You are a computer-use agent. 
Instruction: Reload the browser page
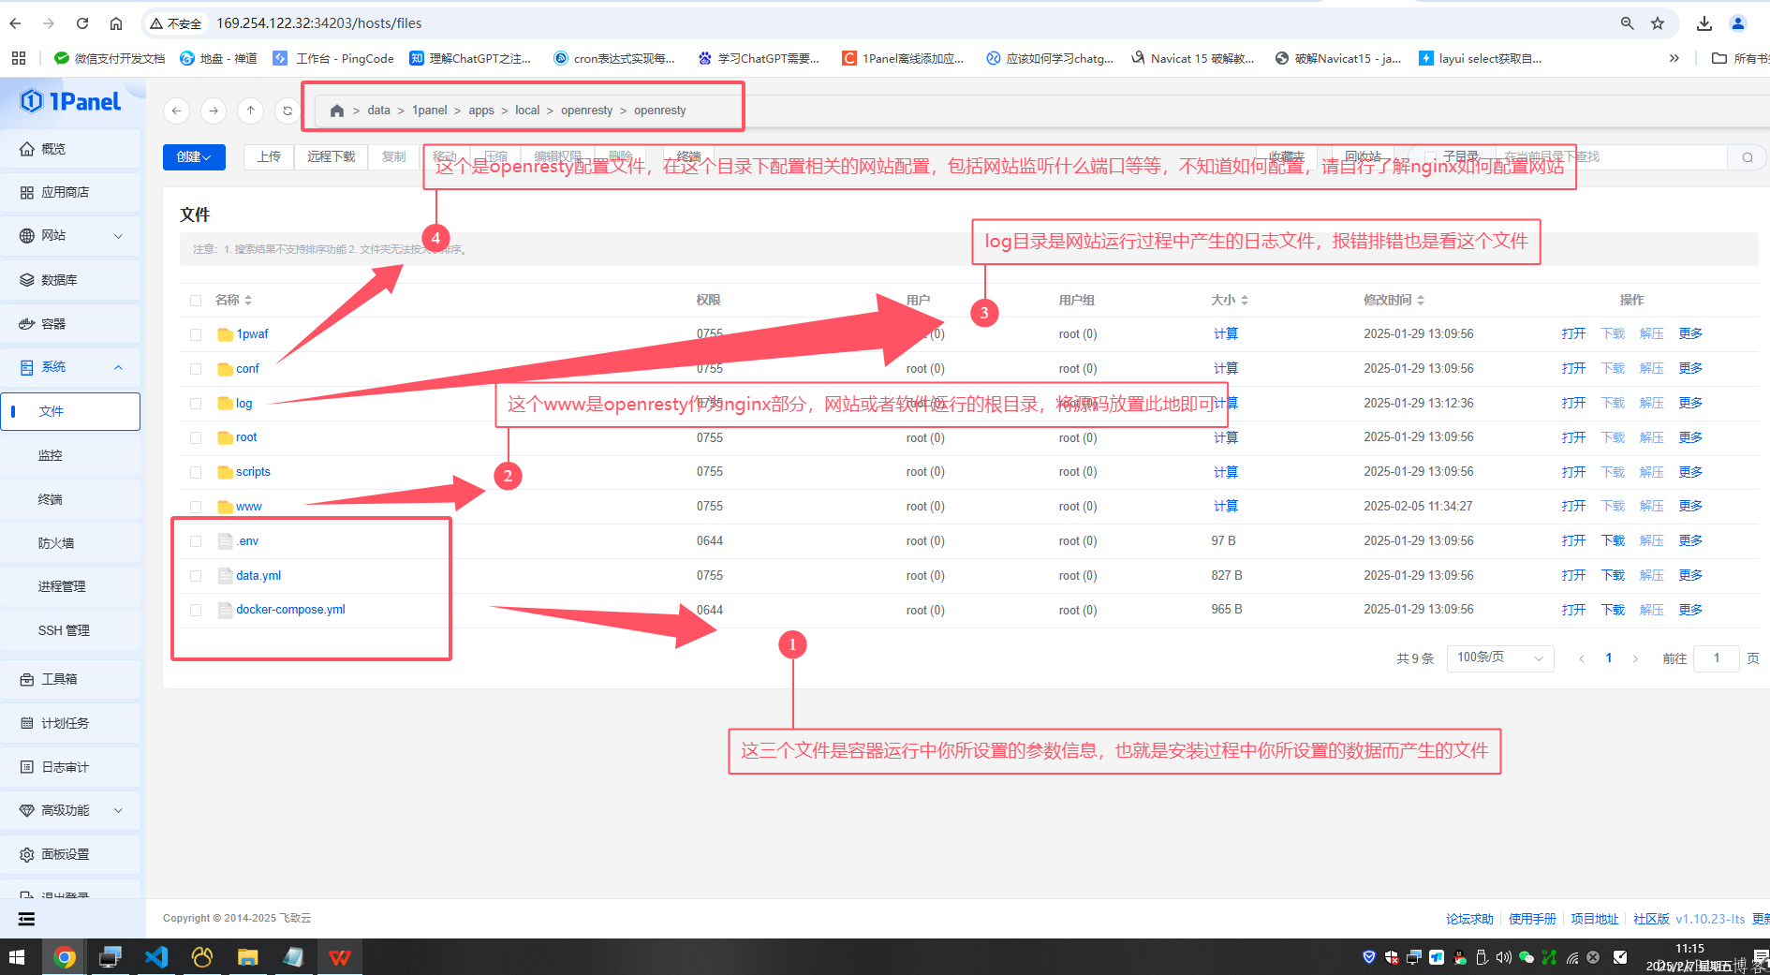click(82, 23)
